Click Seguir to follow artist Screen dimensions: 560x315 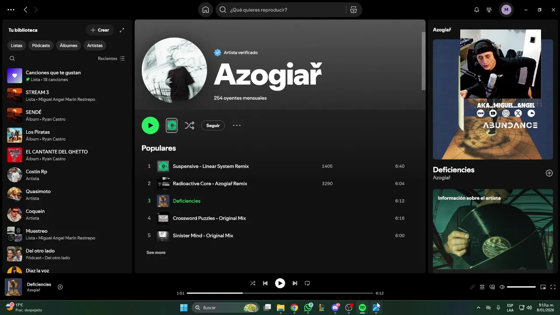[x=213, y=126]
